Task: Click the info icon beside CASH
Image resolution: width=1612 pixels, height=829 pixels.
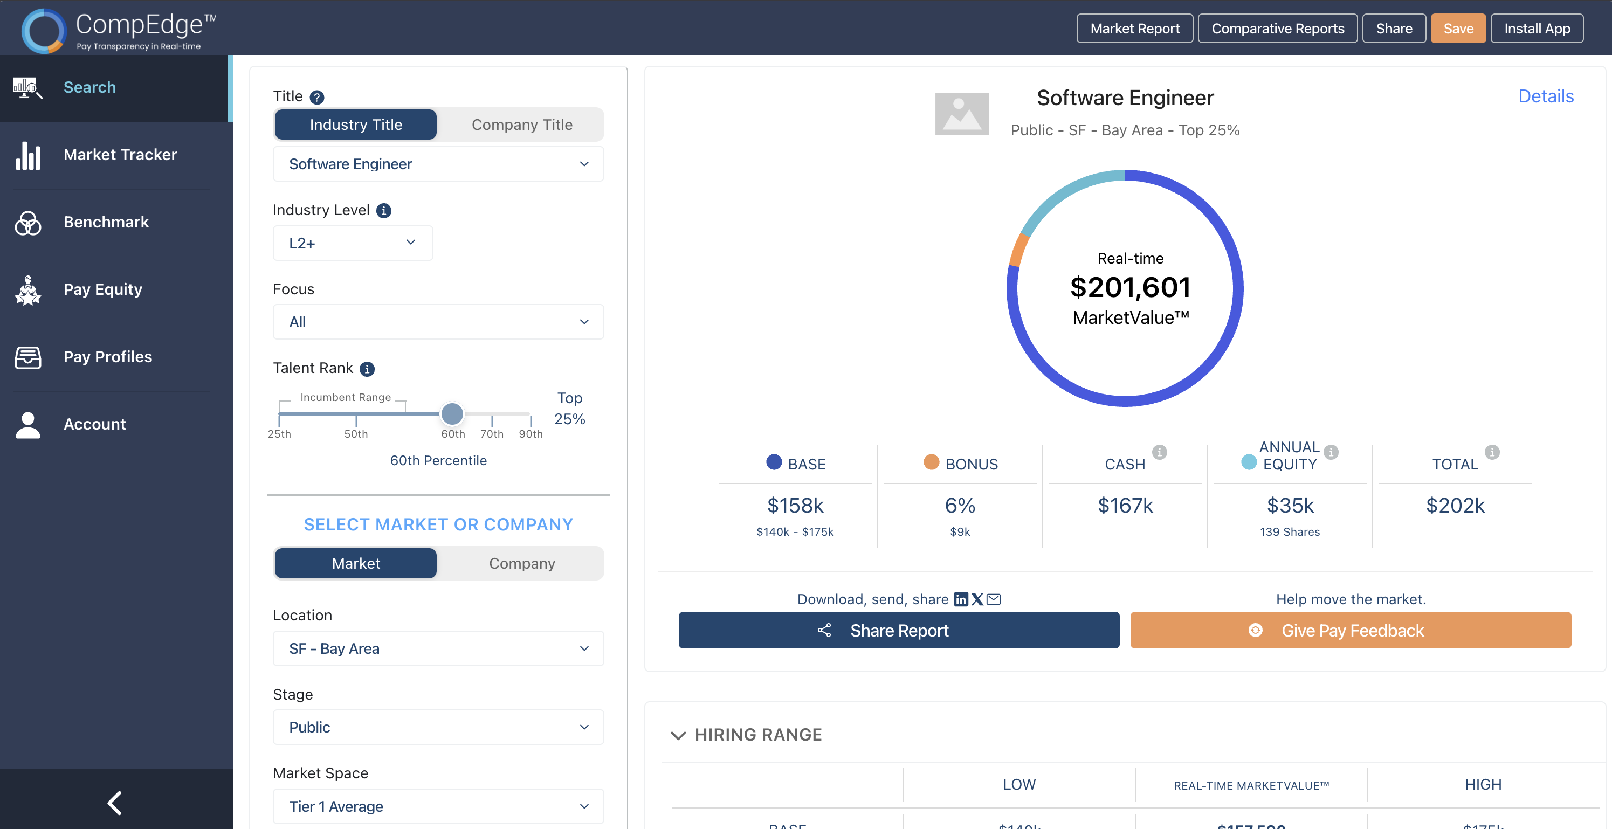Action: pos(1159,452)
